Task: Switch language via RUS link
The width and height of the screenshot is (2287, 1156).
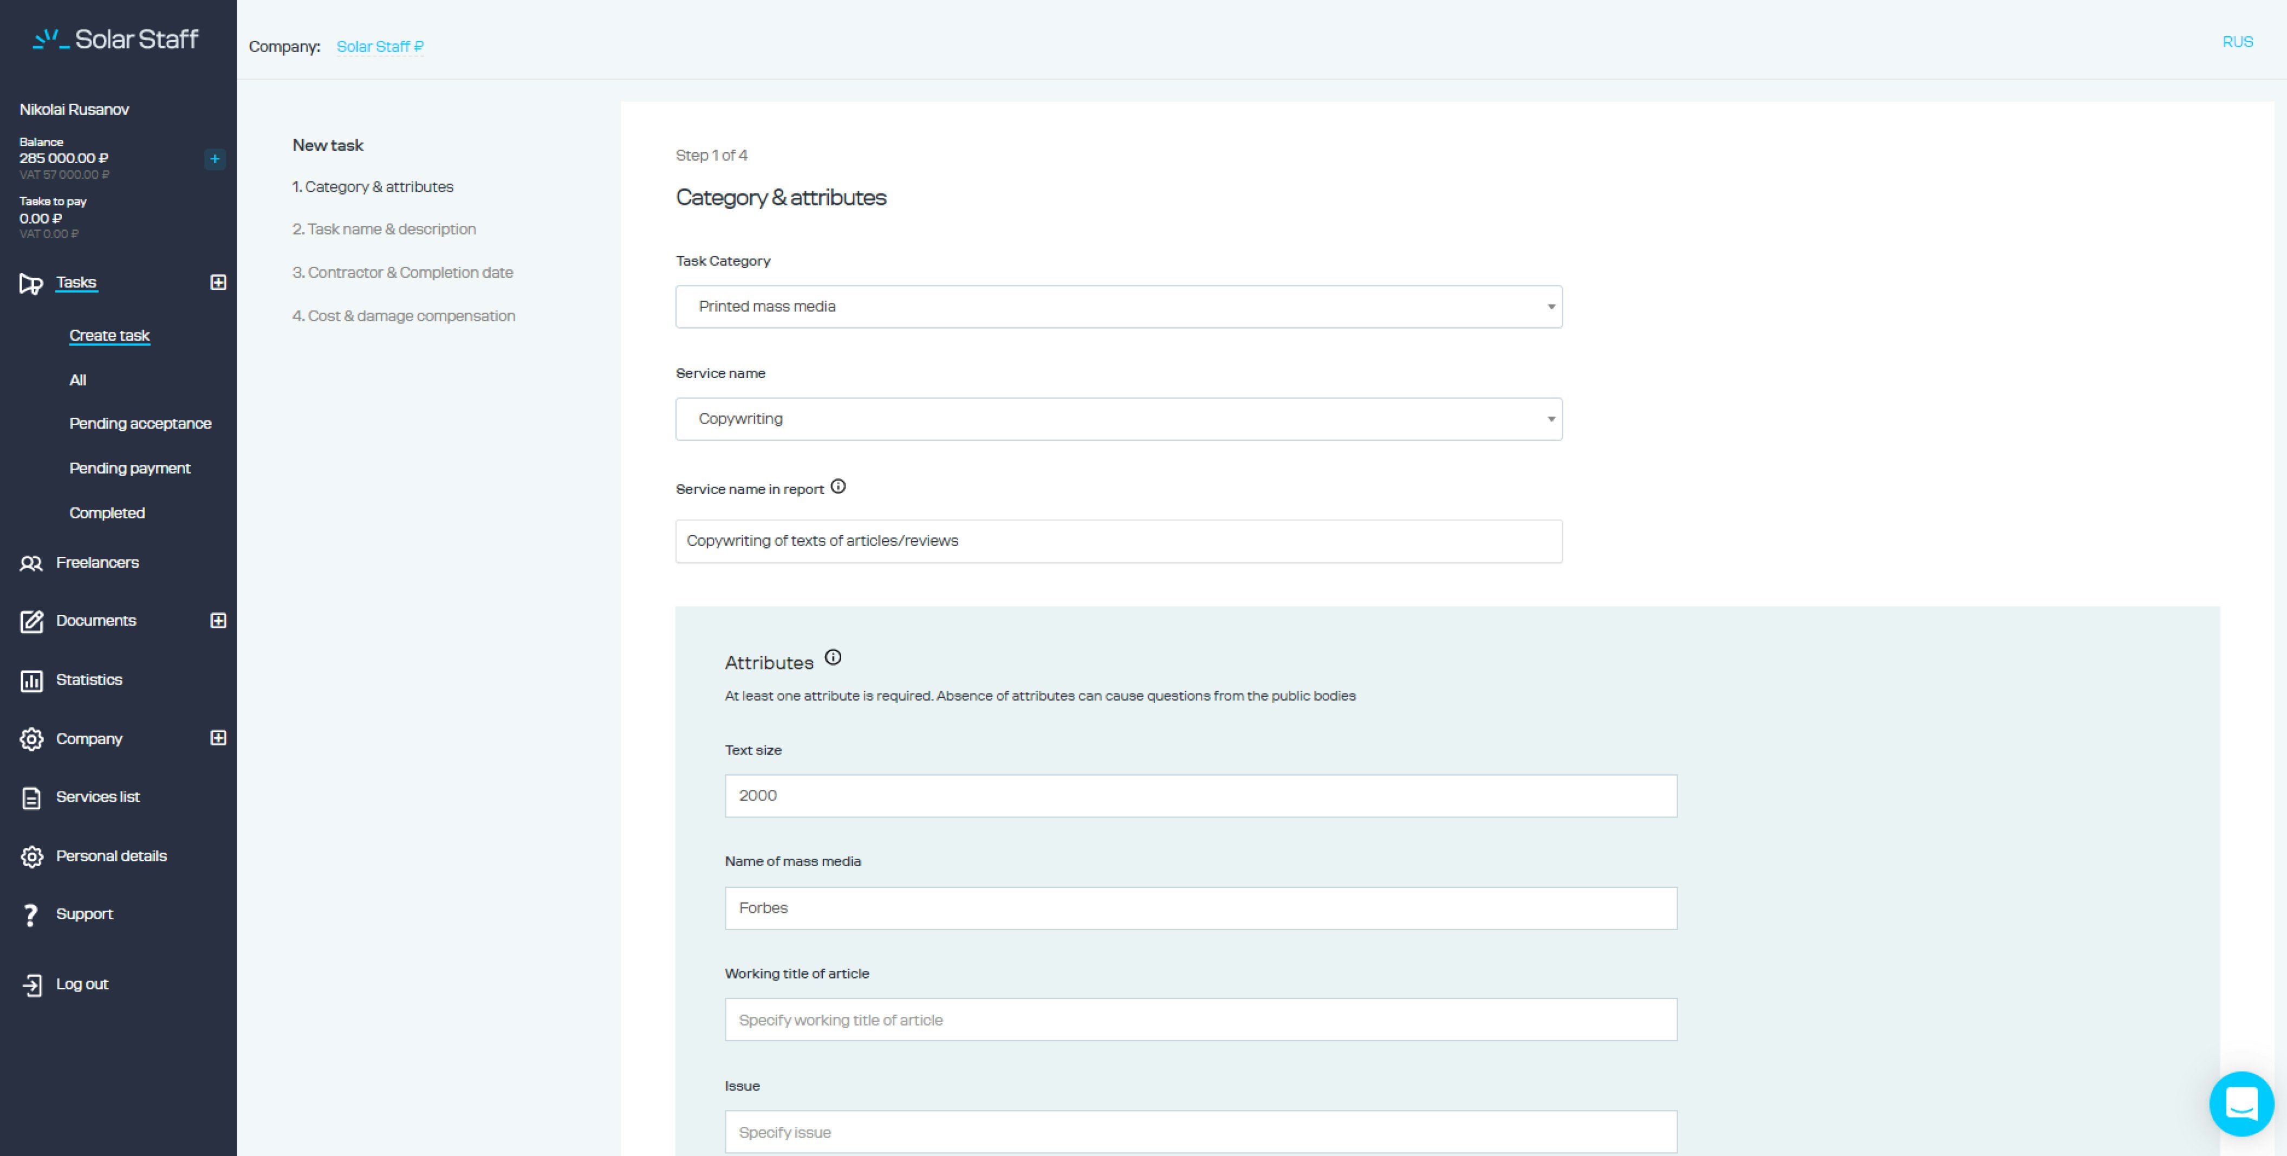Action: [x=2237, y=42]
